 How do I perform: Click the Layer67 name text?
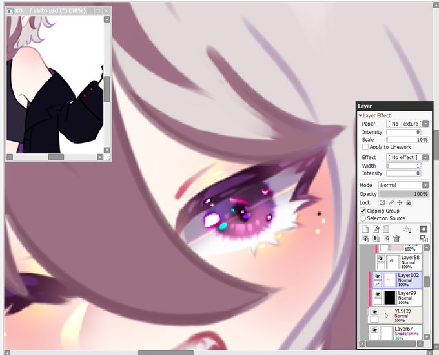[x=403, y=329]
